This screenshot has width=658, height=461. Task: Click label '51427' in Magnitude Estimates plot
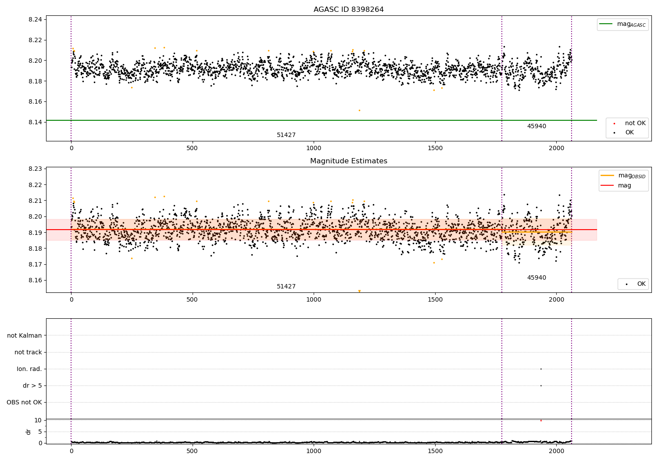[286, 287]
